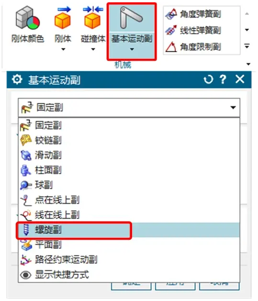Viewport: 258px width, 301px height.
Task: Expand the 刚体 dropdown arrow
Action: [x=63, y=49]
